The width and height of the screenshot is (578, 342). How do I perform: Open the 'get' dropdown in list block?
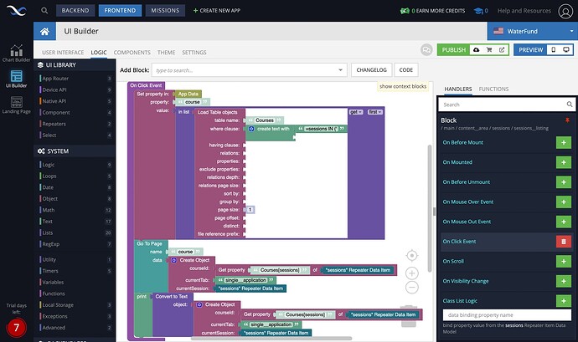tap(356, 112)
